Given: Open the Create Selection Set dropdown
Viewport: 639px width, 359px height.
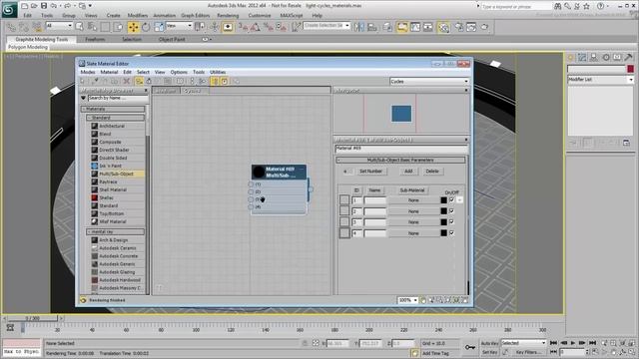Looking at the screenshot, I should [x=326, y=25].
